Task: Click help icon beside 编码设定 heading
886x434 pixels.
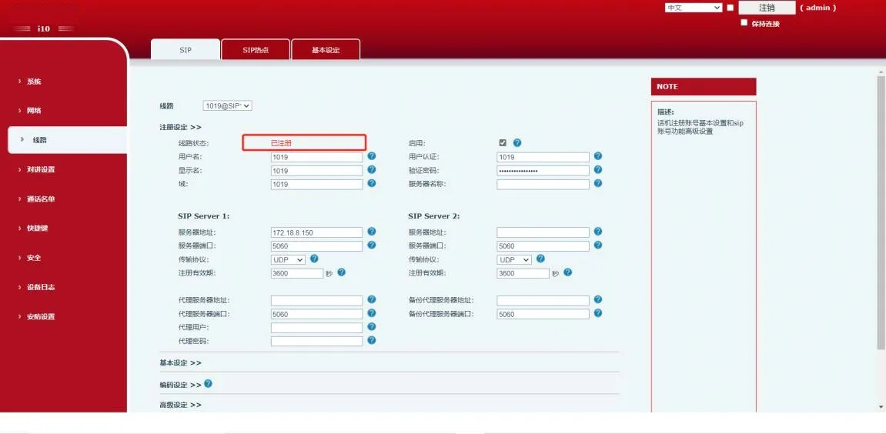Action: [x=208, y=384]
